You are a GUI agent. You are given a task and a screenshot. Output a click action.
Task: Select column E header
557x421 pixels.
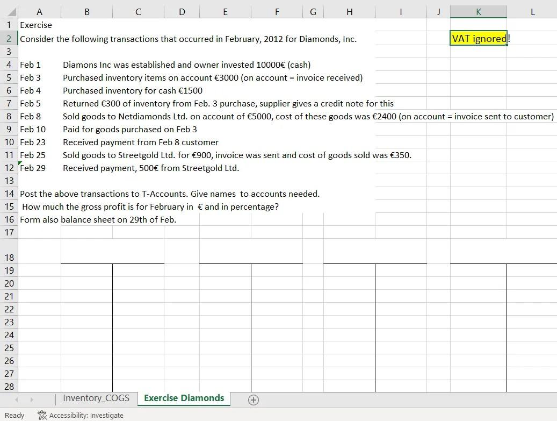[225, 12]
